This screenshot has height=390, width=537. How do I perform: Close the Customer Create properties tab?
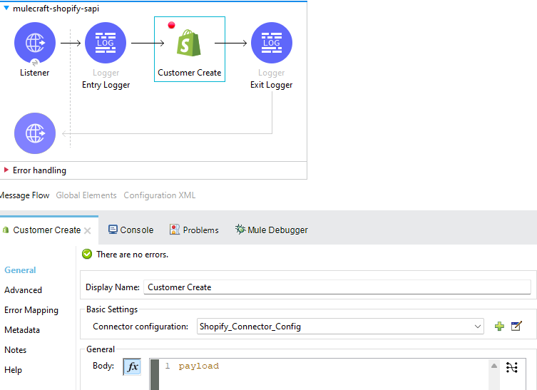88,230
